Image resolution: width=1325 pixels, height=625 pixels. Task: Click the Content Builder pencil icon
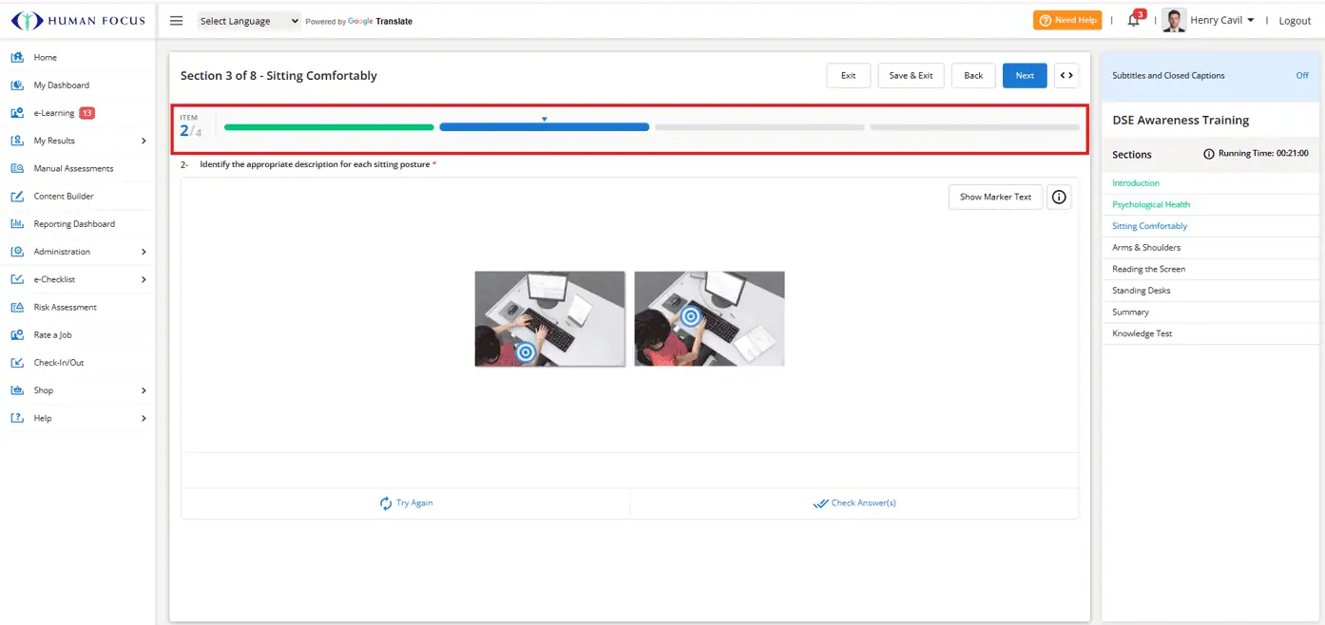point(16,197)
